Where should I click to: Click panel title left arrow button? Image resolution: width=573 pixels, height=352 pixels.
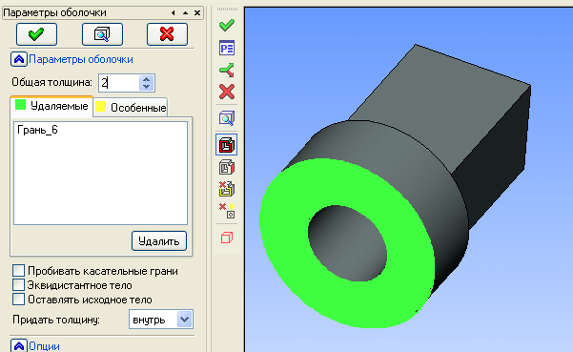point(174,12)
